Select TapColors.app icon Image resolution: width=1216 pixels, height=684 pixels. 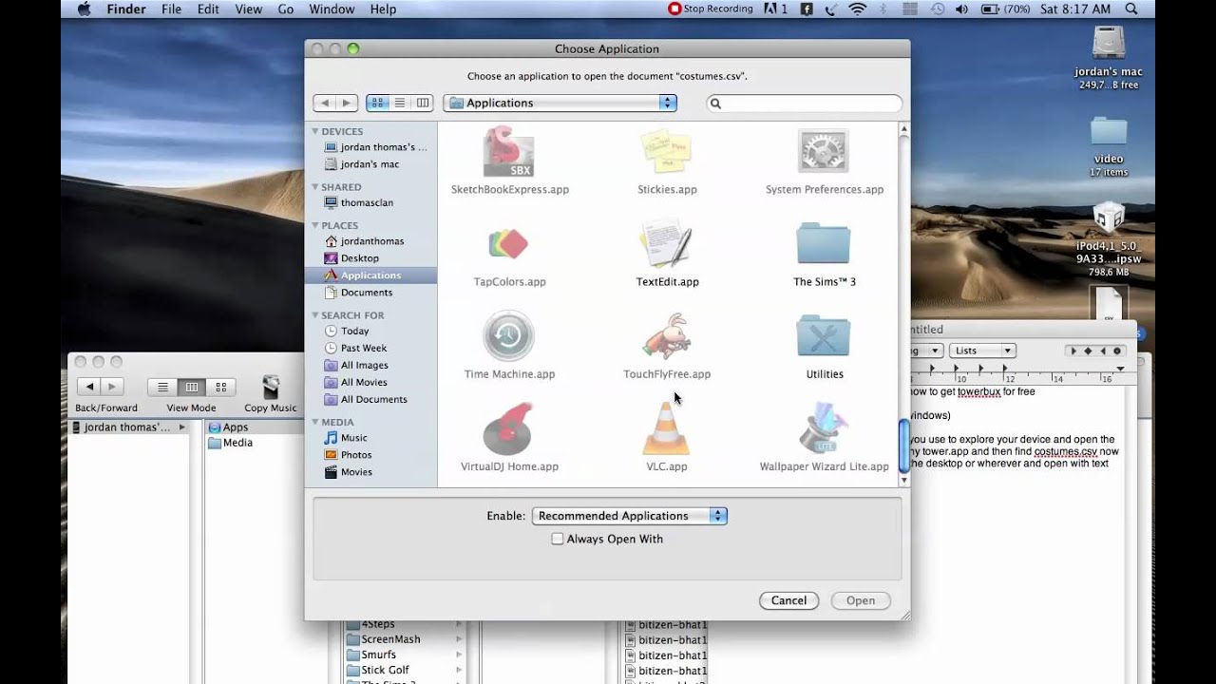click(509, 244)
